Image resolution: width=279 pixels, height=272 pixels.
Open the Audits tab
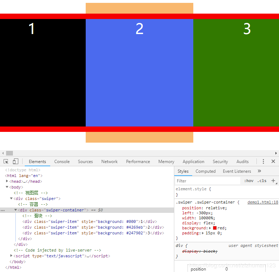242,161
